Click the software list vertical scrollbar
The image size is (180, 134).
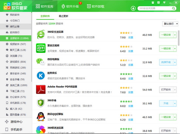point(179,38)
